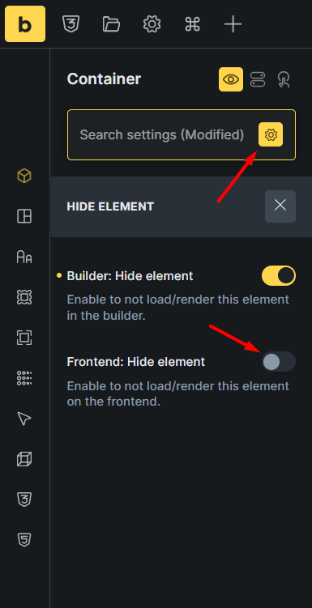Open the CSS3 icon in top toolbar
The image size is (312, 608).
[x=71, y=24]
